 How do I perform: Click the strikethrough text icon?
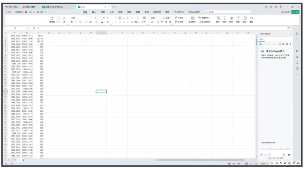pyautogui.click(x=86, y=22)
